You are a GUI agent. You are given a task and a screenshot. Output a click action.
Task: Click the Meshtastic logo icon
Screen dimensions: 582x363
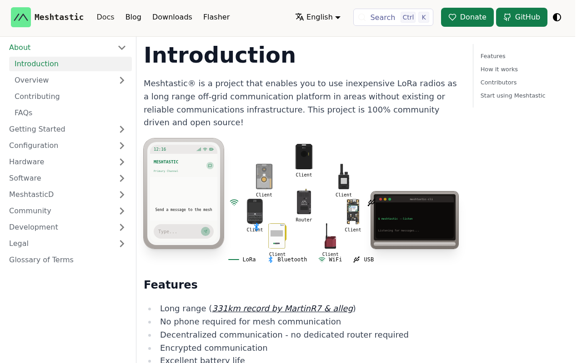click(x=21, y=17)
